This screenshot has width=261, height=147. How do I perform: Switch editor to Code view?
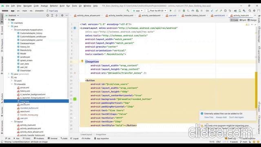(234, 20)
